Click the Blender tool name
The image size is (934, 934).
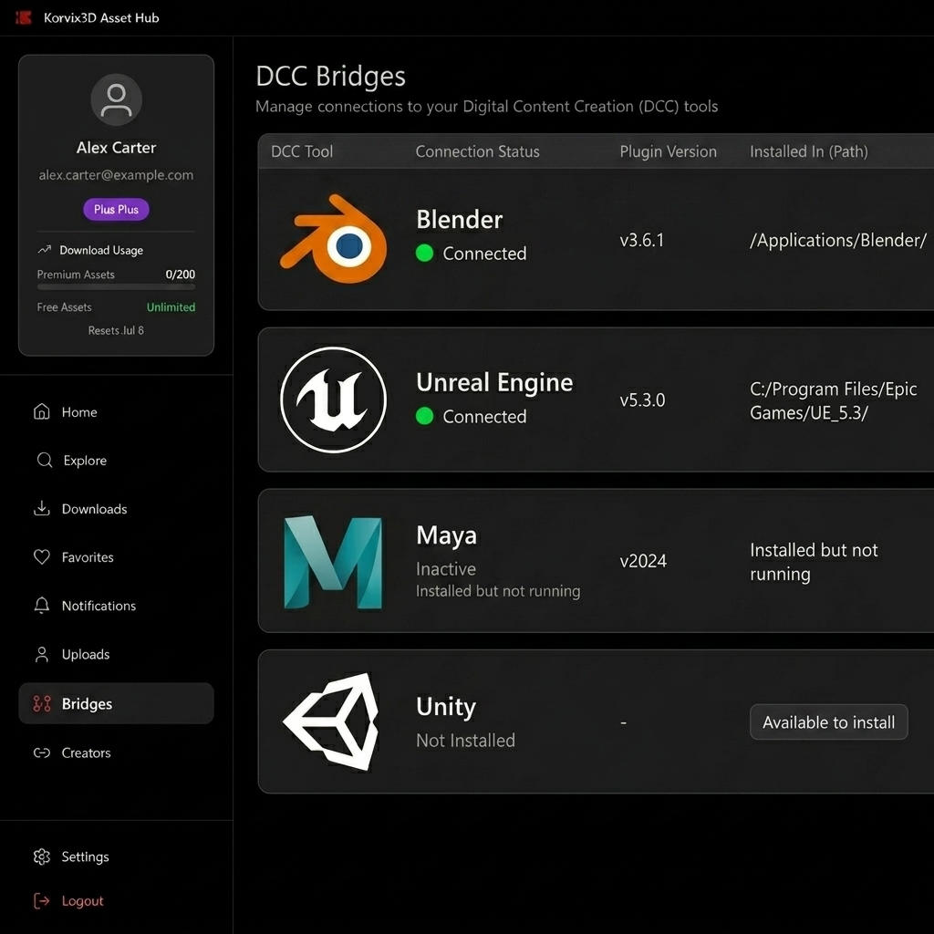460,219
